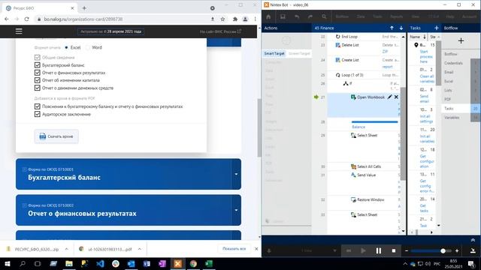Click the step-back playback button

349,250
